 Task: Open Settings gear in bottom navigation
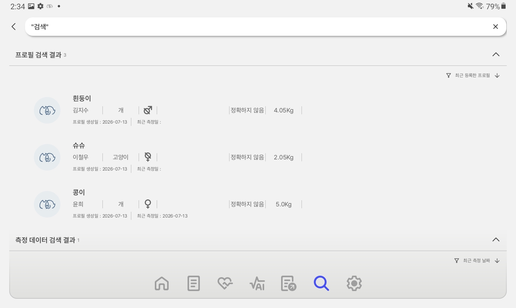pyautogui.click(x=354, y=283)
